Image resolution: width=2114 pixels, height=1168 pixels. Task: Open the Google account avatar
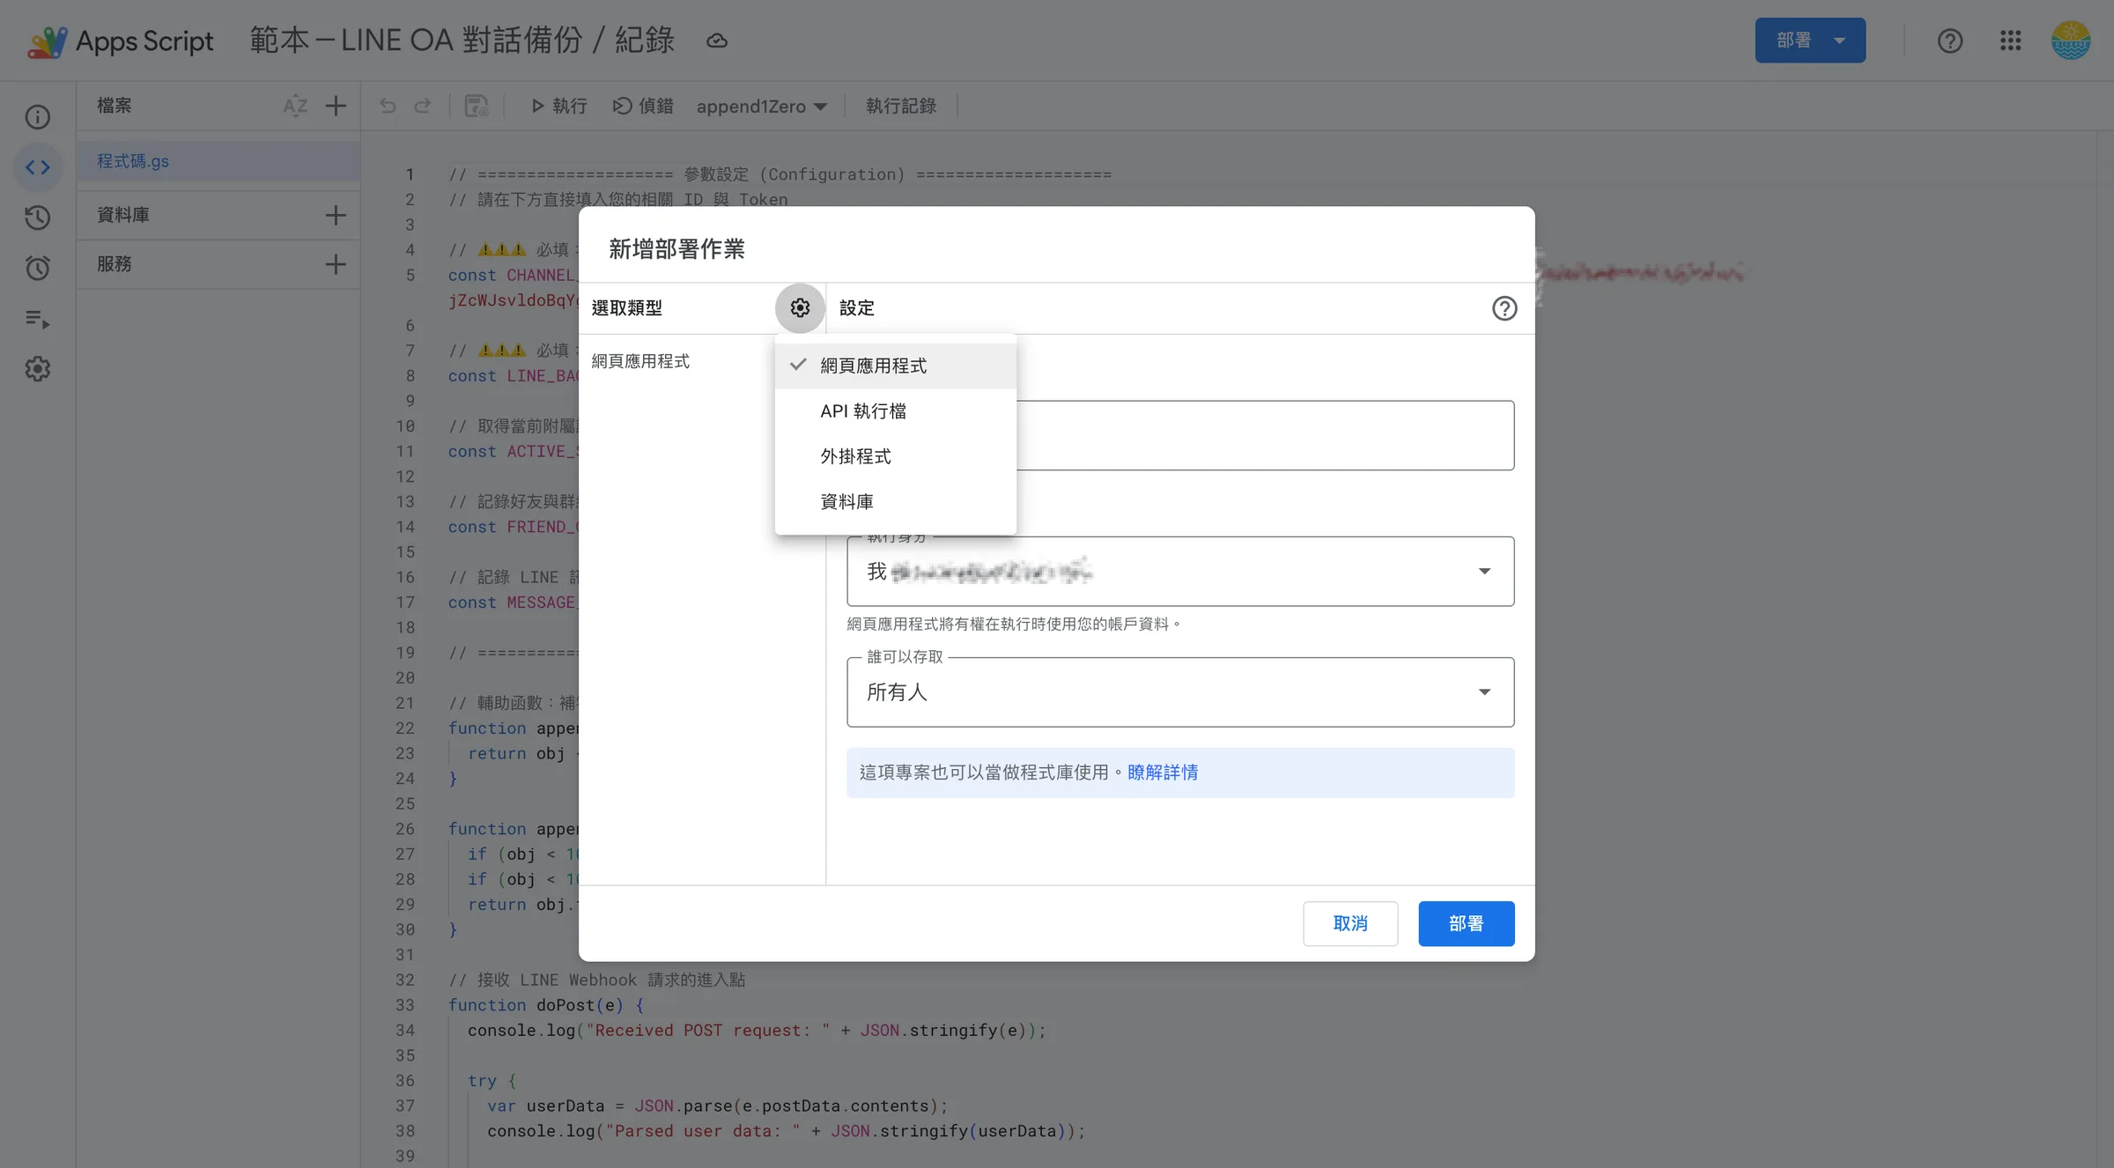click(2071, 41)
